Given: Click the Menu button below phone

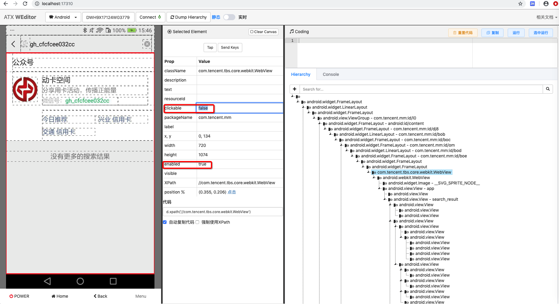Looking at the screenshot, I should 141,296.
